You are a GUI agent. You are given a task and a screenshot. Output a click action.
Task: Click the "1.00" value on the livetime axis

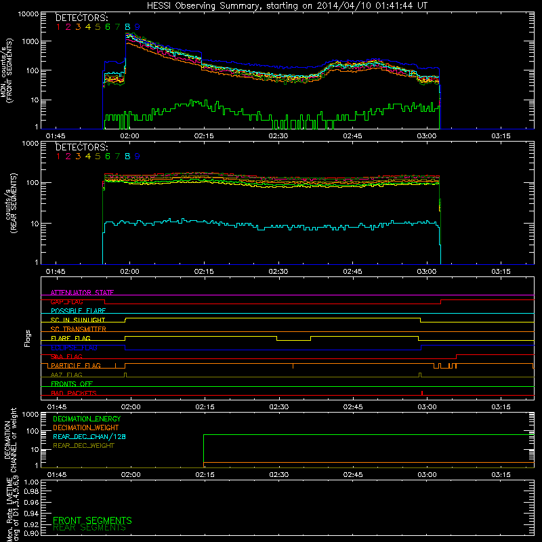(31, 482)
